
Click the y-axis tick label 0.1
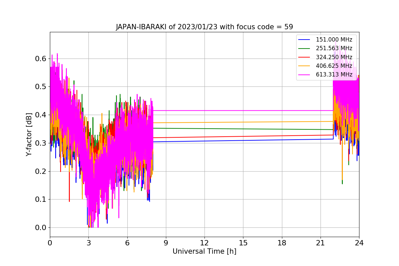[x=41, y=199]
